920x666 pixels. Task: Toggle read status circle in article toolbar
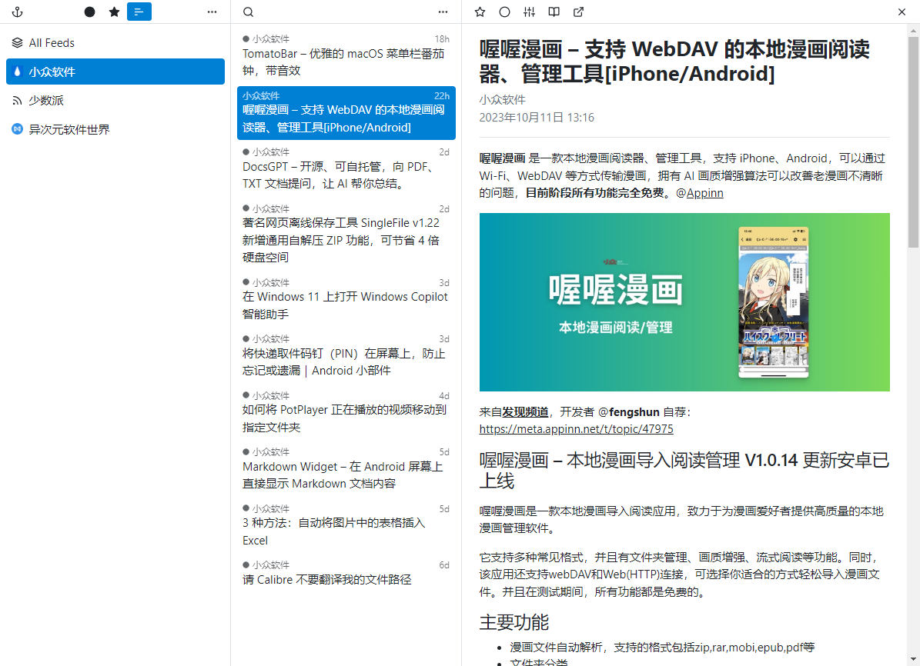tap(504, 12)
